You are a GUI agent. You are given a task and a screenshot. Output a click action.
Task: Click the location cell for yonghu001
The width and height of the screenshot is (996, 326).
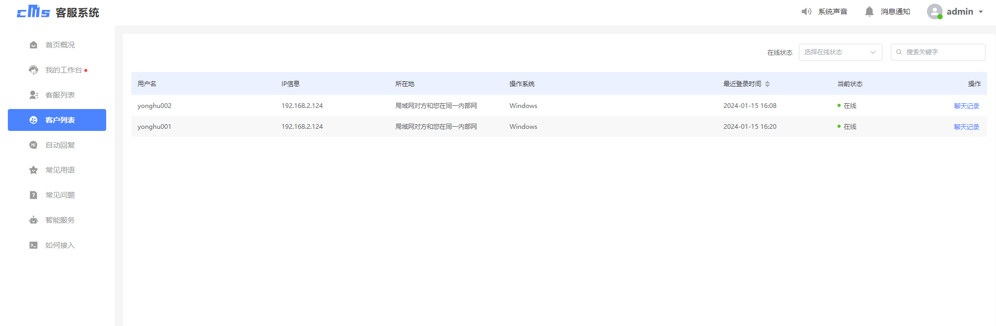(x=436, y=127)
